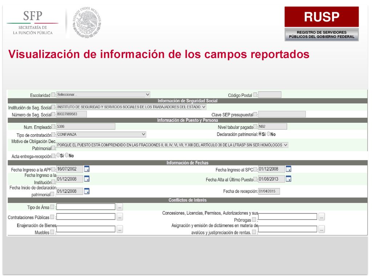
Task: Click the SFP Secretaría de la Función Pública logo
Action: pyautogui.click(x=33, y=23)
